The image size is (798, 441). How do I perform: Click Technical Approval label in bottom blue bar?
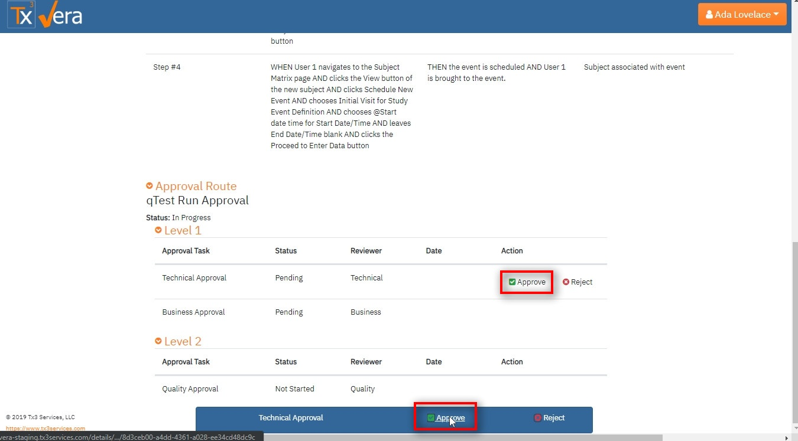[x=291, y=418]
